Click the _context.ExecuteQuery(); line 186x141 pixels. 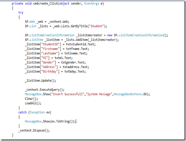[x=45, y=90]
